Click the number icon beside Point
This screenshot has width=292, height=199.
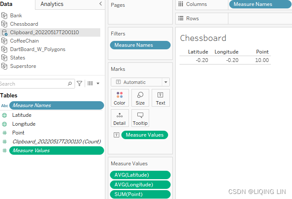click(5, 133)
